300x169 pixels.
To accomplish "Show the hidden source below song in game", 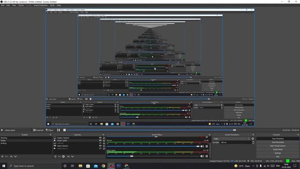I will pos(100,143).
